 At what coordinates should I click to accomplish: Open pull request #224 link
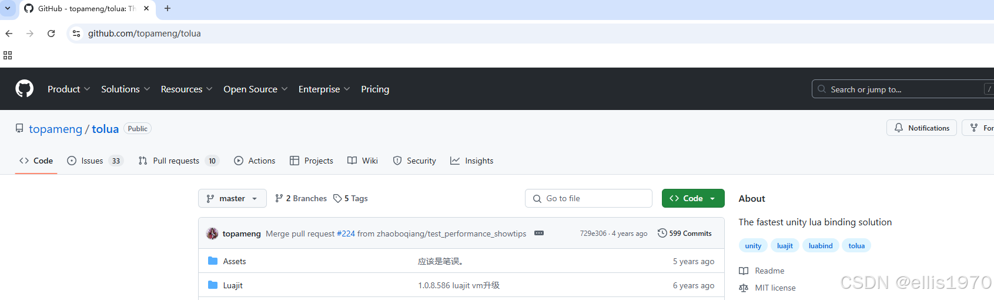tap(346, 234)
